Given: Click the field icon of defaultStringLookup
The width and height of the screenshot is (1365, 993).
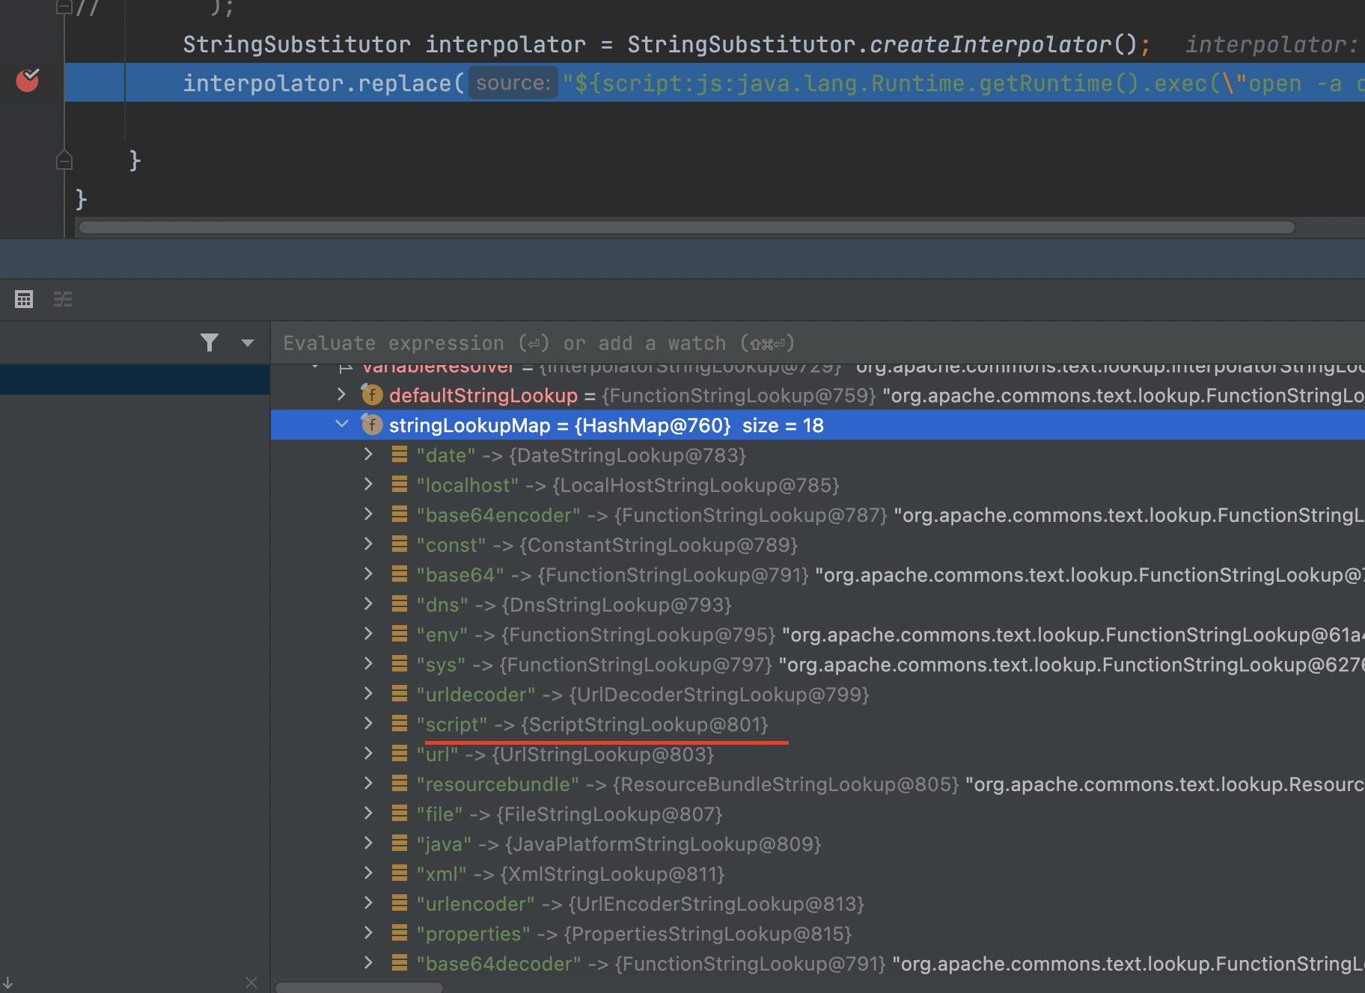Looking at the screenshot, I should [x=372, y=394].
